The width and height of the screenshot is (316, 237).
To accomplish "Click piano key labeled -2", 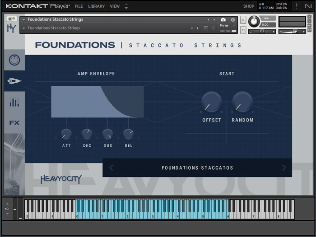I will pos(27,216).
